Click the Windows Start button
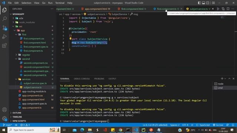Screen dimensions: 237x133 pyautogui.click(x=3, y=130)
